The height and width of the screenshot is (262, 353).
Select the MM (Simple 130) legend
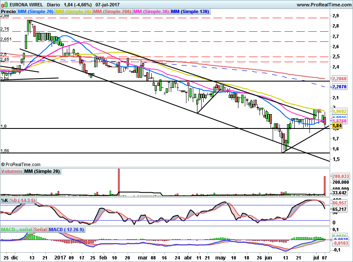[190, 11]
